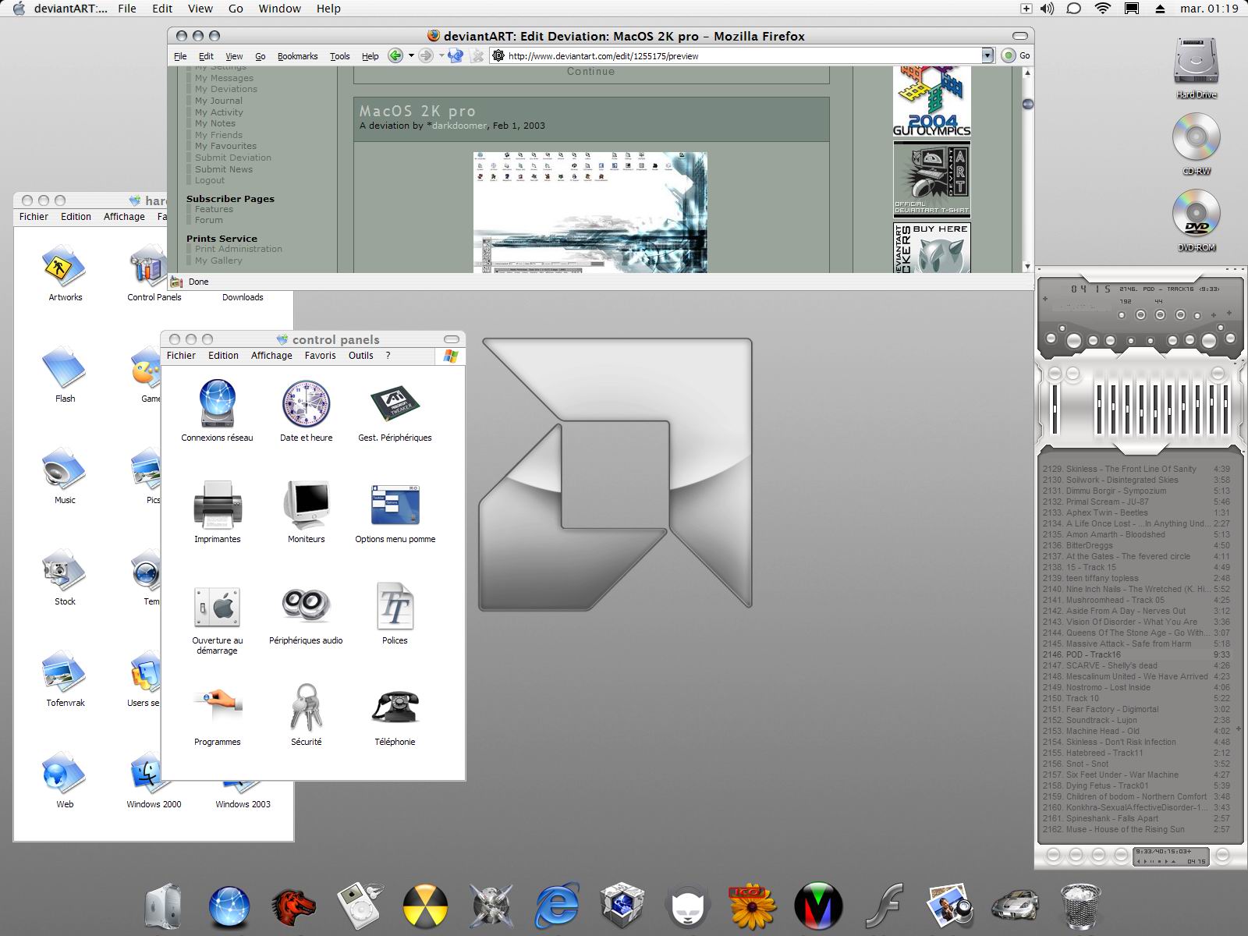Open Gest. Périphériques ATI icon
The height and width of the screenshot is (936, 1248).
pyautogui.click(x=395, y=403)
